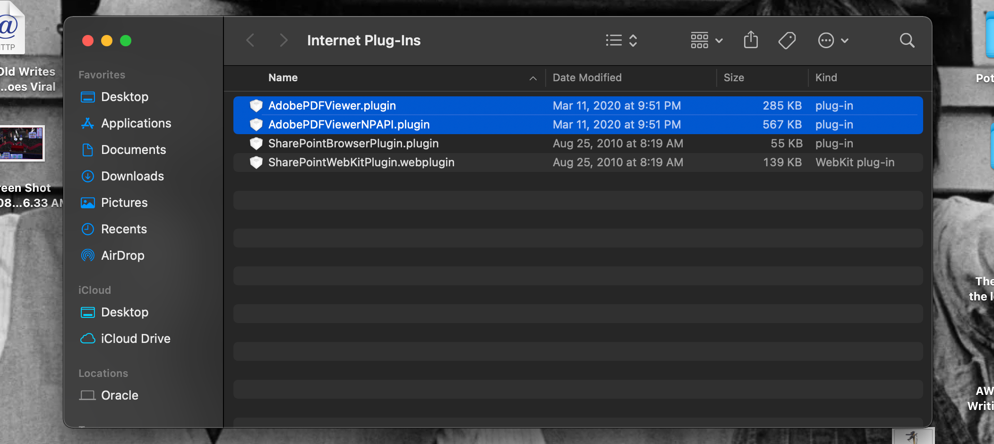Image resolution: width=994 pixels, height=444 pixels.
Task: Click the plug-in icon beside SharePointBrowserPlugin.plugin
Action: pyautogui.click(x=256, y=143)
